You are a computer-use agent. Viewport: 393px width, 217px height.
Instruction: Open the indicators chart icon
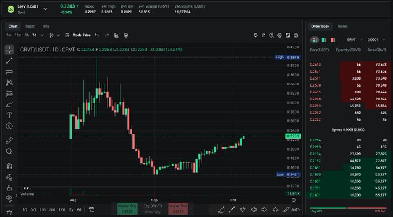pyautogui.click(x=117, y=35)
